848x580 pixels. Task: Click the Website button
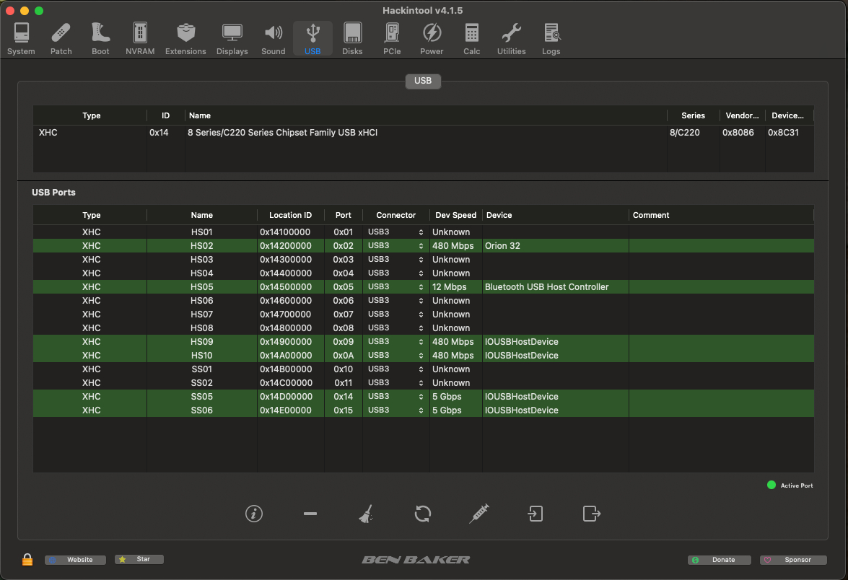pos(75,560)
